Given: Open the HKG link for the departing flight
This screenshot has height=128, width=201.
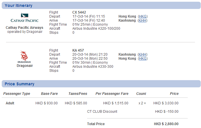Looking at the screenshot, I should coord(143,16).
